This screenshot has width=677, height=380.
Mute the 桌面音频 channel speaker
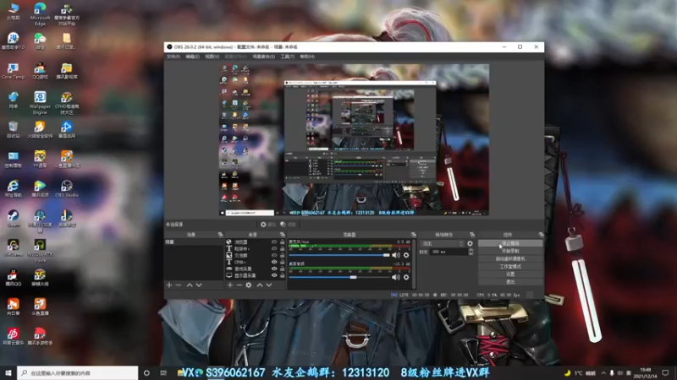click(396, 277)
